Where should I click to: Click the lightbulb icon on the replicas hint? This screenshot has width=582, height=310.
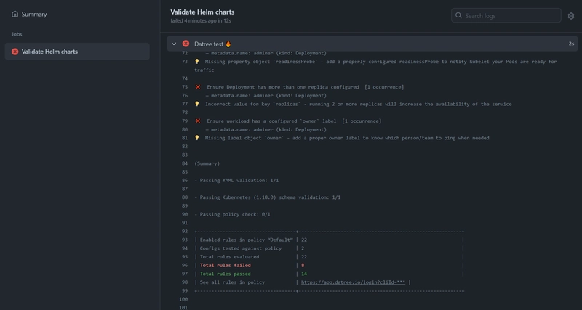click(x=197, y=104)
